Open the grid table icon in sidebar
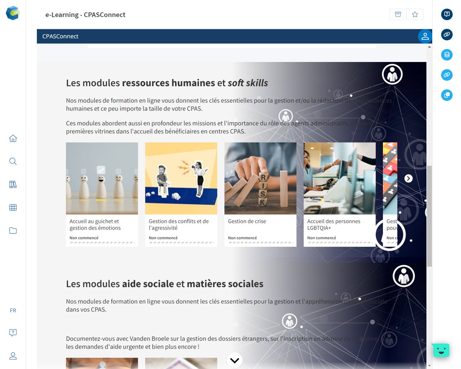Screen dimensions: 461x369 click(13, 208)
